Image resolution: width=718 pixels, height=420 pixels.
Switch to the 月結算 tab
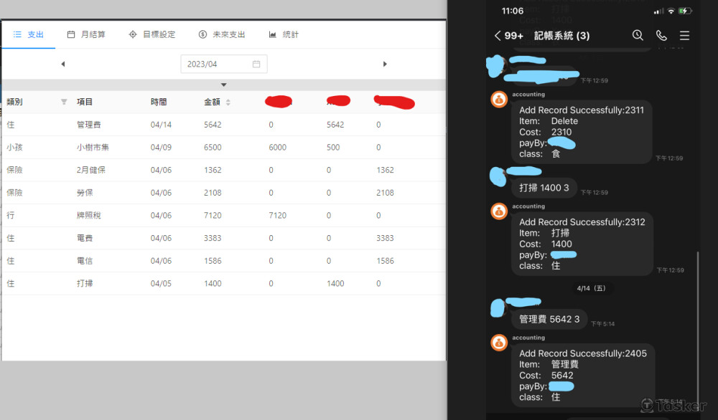pos(86,34)
